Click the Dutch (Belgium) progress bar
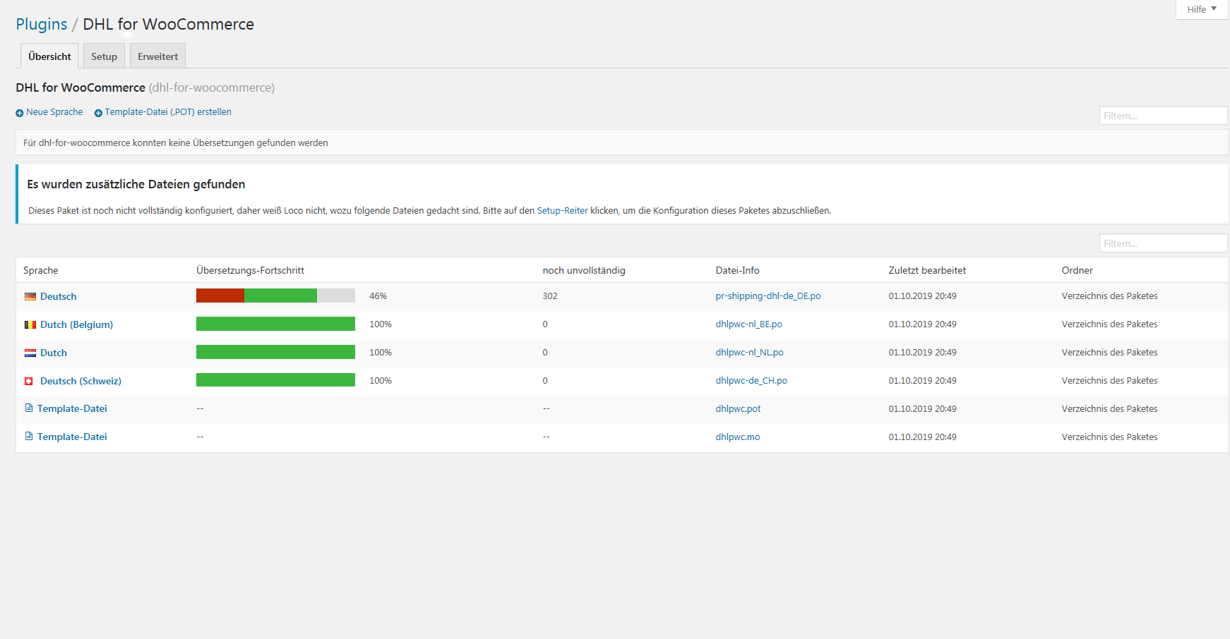 [x=275, y=324]
